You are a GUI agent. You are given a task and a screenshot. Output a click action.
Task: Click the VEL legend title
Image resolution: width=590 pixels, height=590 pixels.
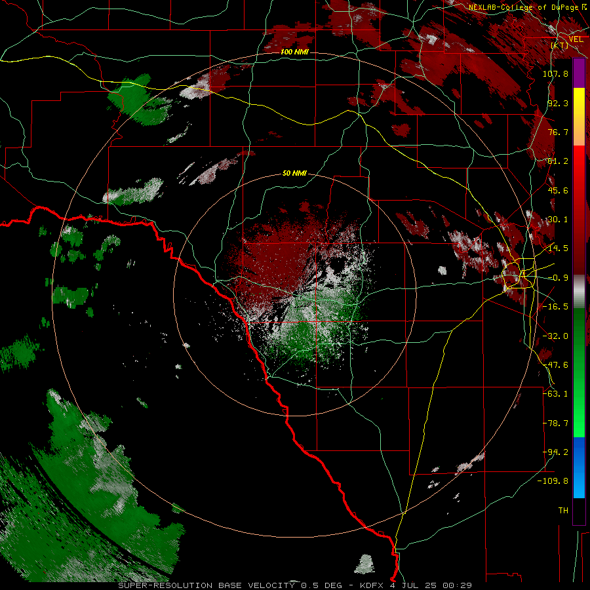(576, 39)
